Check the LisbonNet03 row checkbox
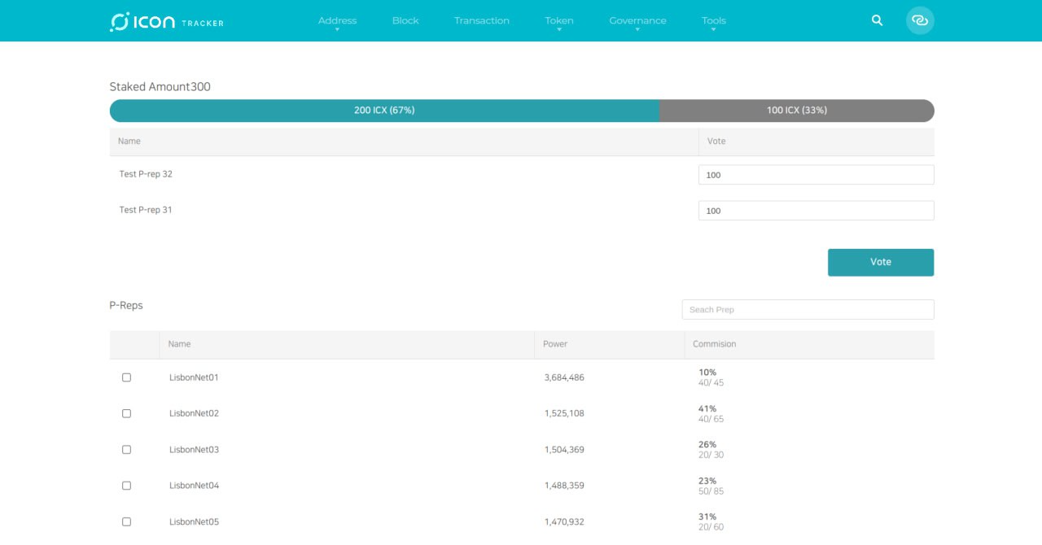This screenshot has width=1042, height=545. (x=126, y=450)
